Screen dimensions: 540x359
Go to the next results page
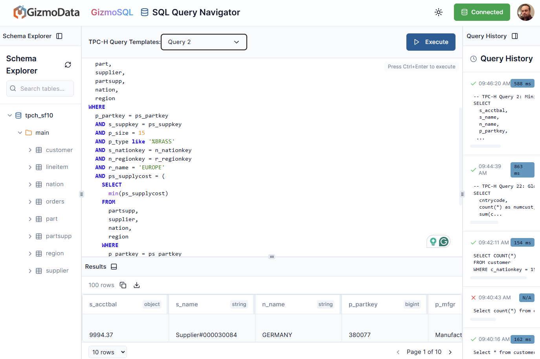450,352
